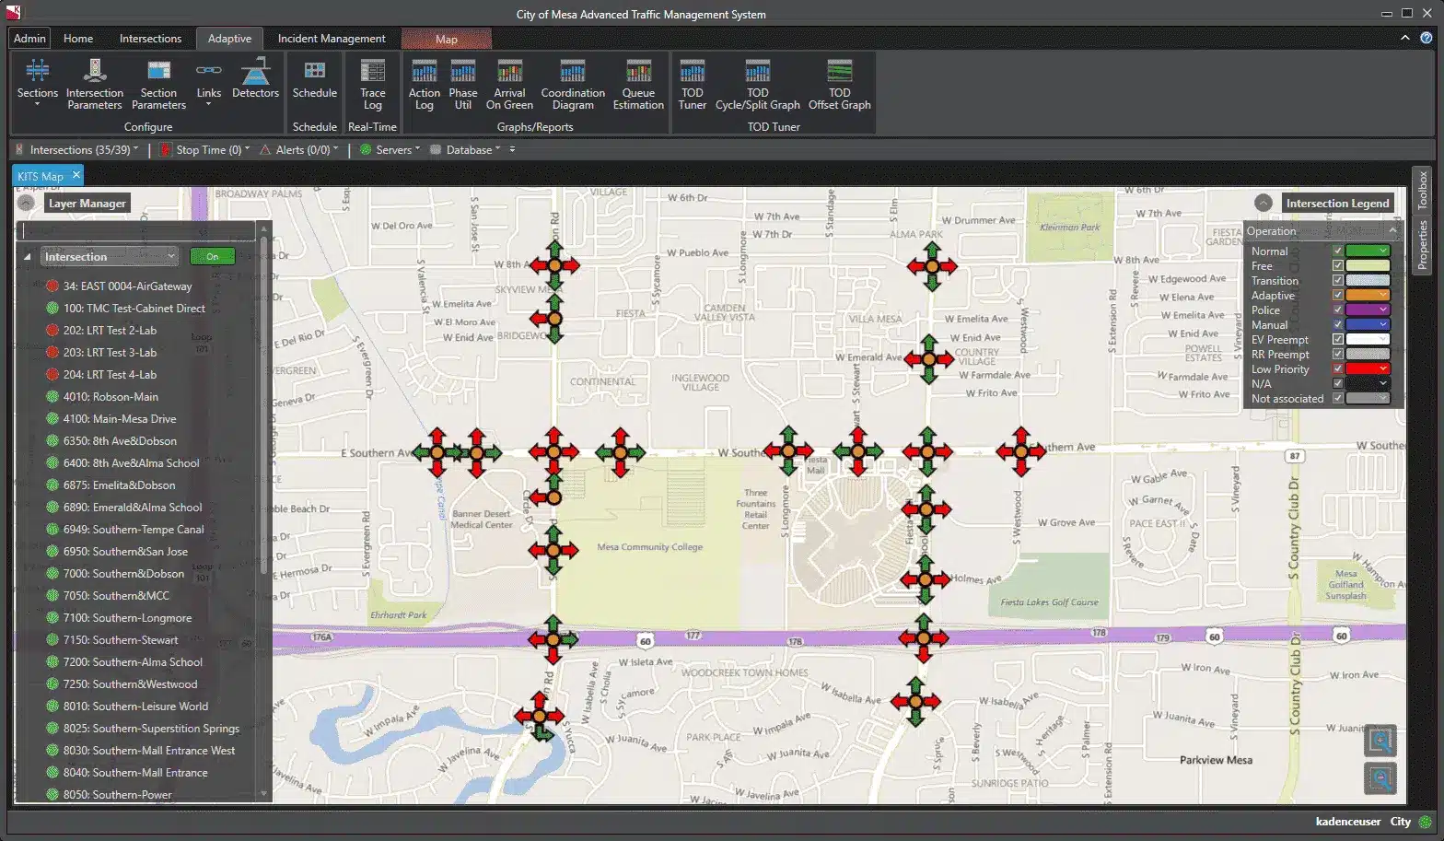Viewport: 1444px width, 841px height.
Task: Click the red Low Priority color swatch
Action: coord(1367,369)
